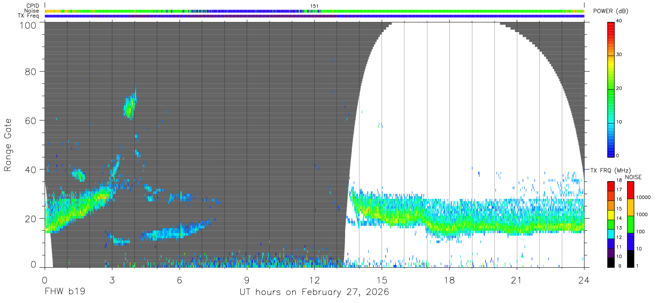
Task: Click the 24 hour tick label
Action: pyautogui.click(x=584, y=279)
